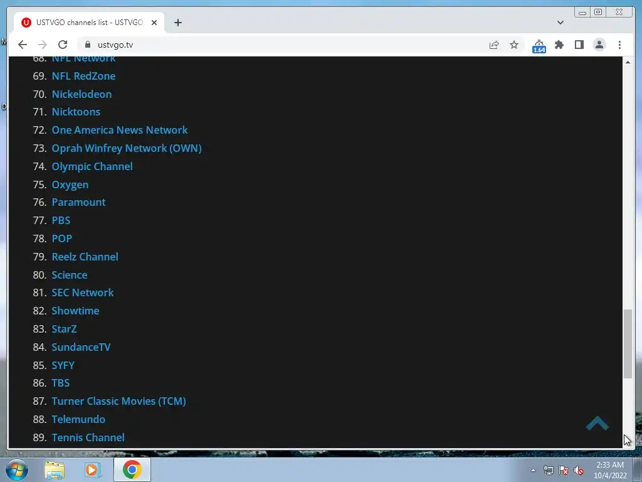642x482 pixels.
Task: Visit the SYFY channel link
Action: click(63, 365)
